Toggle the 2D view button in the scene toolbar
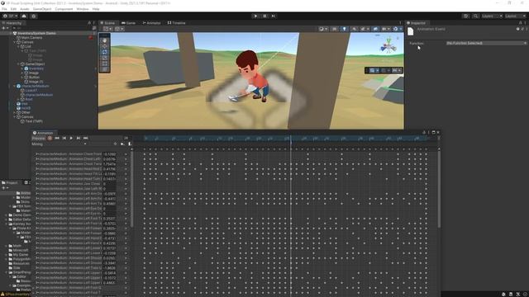The height and width of the screenshot is (297, 529). pyautogui.click(x=334, y=29)
